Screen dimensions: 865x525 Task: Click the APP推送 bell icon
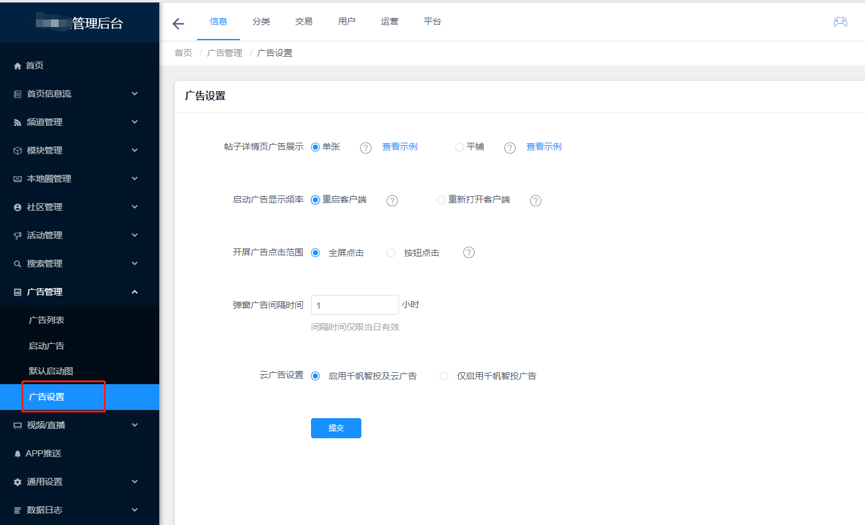pyautogui.click(x=18, y=454)
